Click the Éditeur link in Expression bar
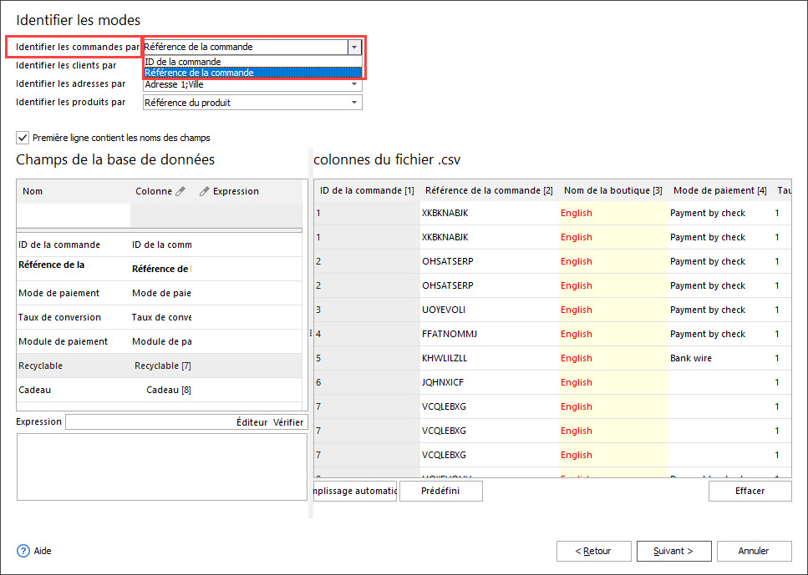This screenshot has width=808, height=575. [252, 422]
